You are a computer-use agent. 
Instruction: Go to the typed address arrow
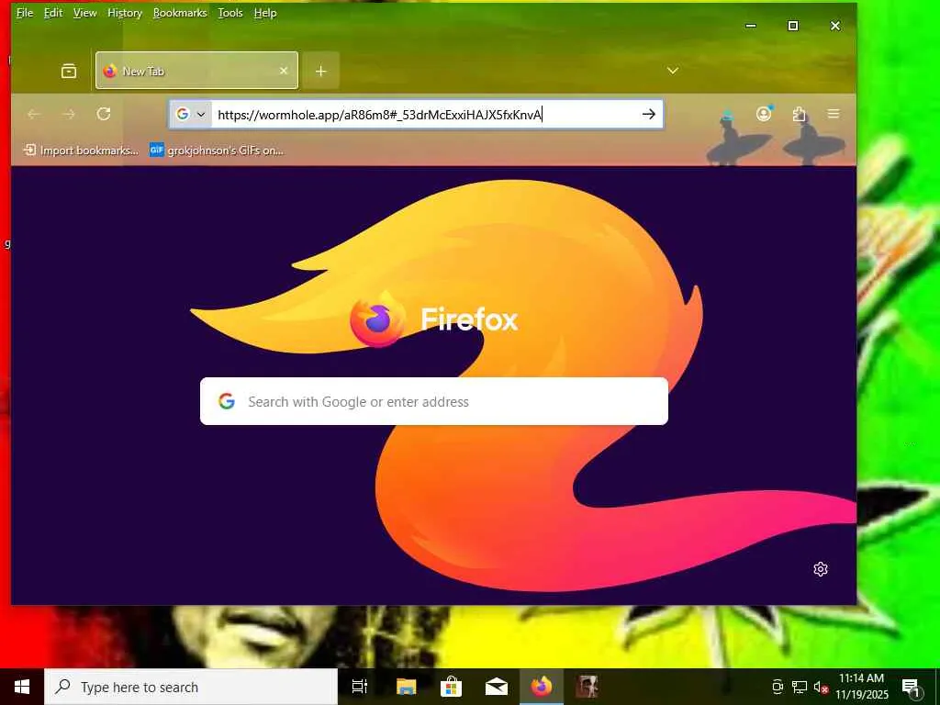[x=649, y=114]
